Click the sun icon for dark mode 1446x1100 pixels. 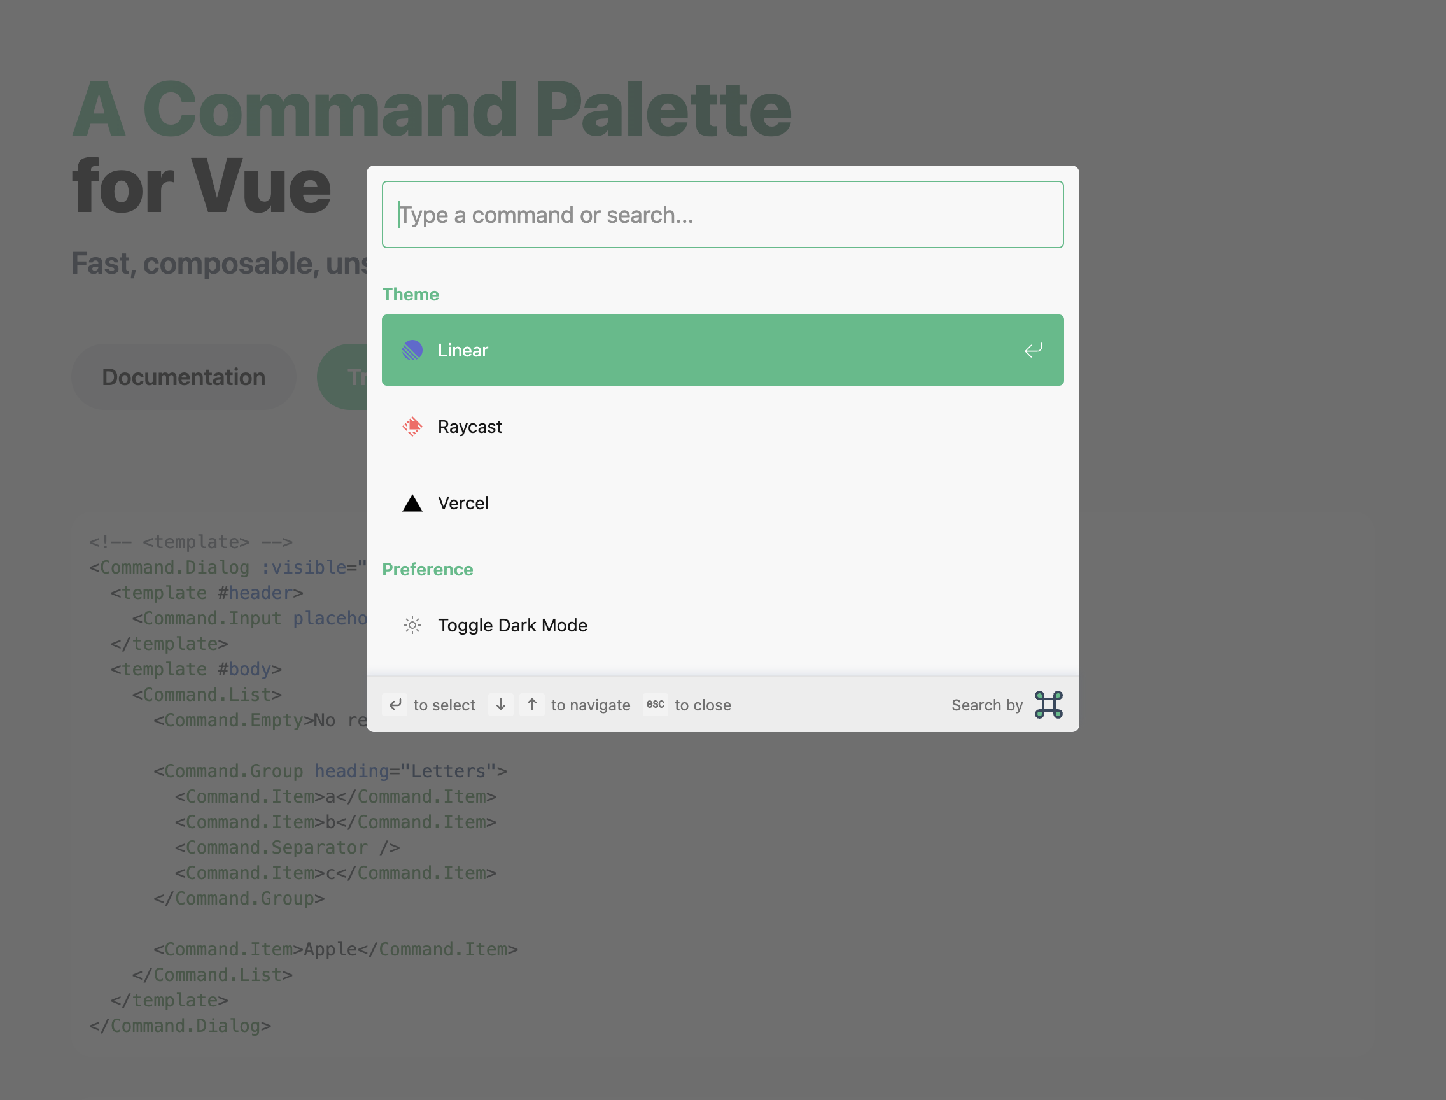tap(412, 625)
